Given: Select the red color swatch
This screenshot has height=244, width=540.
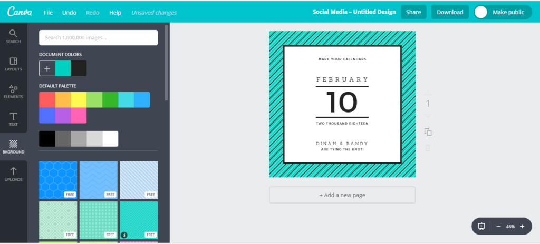Looking at the screenshot, I should click(47, 100).
